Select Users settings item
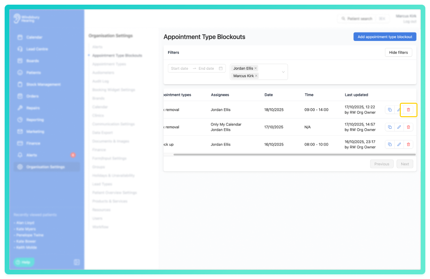430x279 pixels. (97, 219)
